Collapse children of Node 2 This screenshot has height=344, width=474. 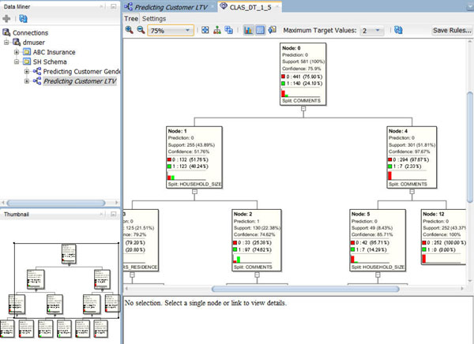point(257,275)
